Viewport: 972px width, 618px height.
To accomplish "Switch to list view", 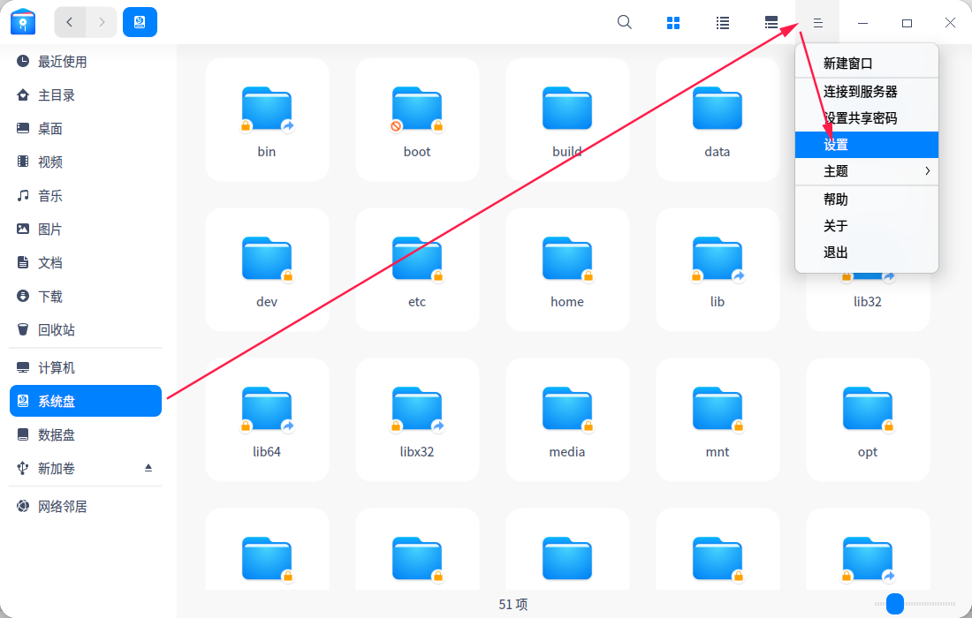I will [x=722, y=23].
